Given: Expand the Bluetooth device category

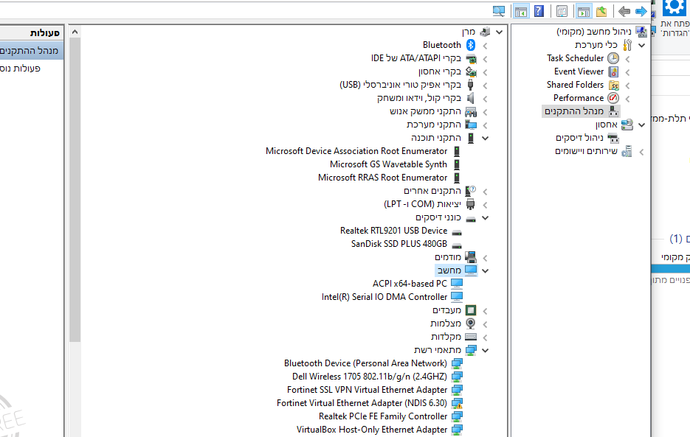Looking at the screenshot, I should click(485, 44).
